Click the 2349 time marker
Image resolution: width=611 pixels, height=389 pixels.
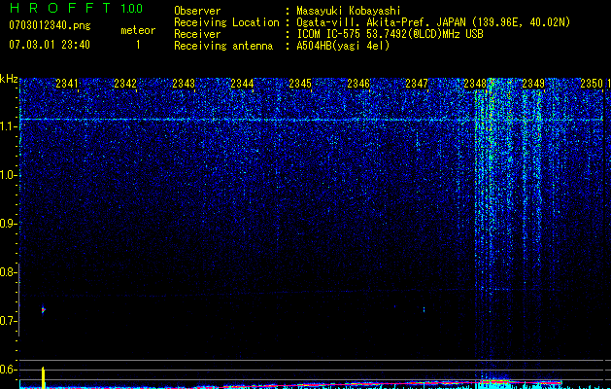(533, 84)
